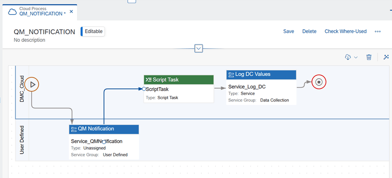Click the Editable status badge
This screenshot has height=178, width=392.
tap(93, 32)
